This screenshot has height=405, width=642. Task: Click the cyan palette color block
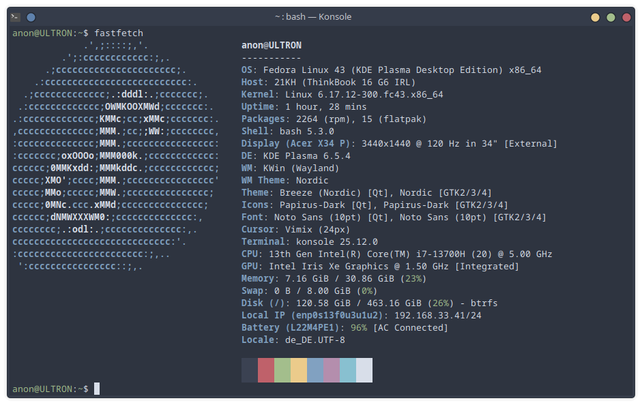click(x=348, y=370)
